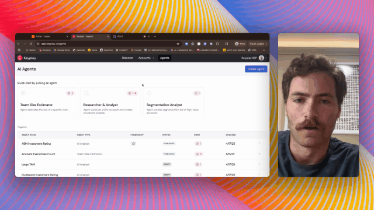Click the Finish update button
374x210 pixels.
[x=258, y=44]
